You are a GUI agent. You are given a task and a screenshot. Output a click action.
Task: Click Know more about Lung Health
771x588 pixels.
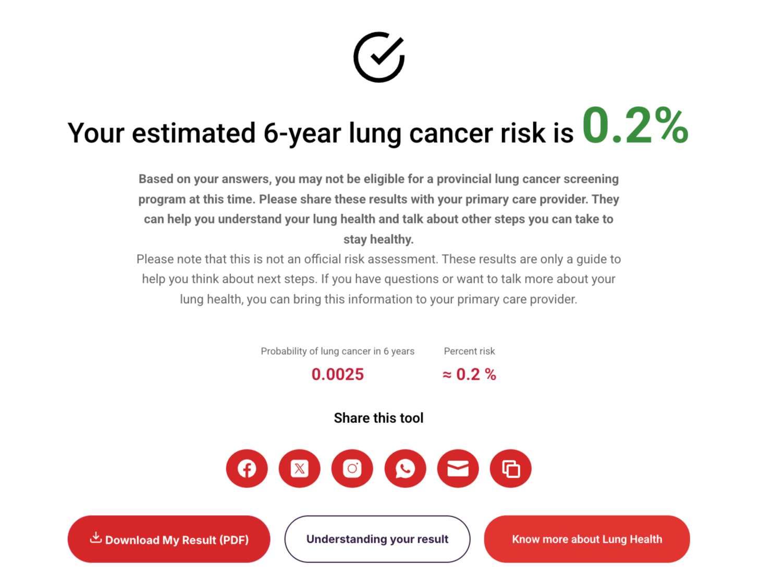586,539
